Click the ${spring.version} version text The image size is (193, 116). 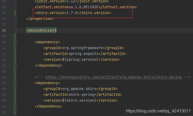click(80, 59)
